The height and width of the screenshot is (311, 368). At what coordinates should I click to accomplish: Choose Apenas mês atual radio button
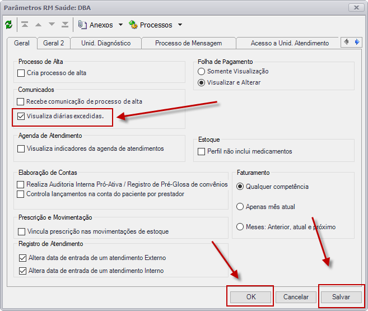[240, 207]
